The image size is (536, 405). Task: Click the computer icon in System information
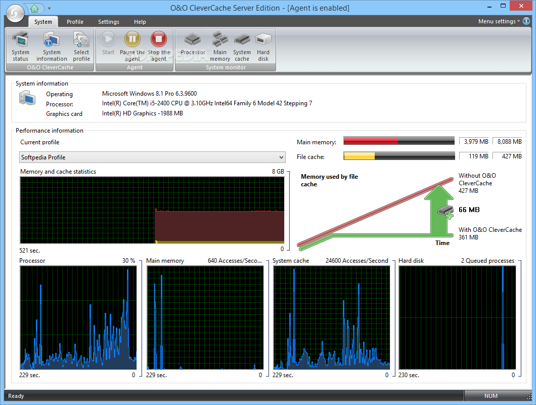click(27, 98)
